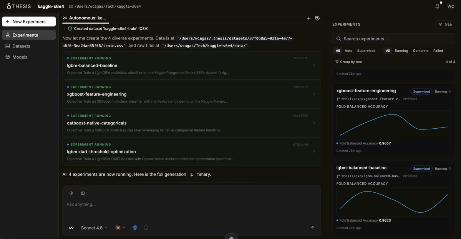Click the value 0.9623
This screenshot has width=461, height=239.
point(385,220)
